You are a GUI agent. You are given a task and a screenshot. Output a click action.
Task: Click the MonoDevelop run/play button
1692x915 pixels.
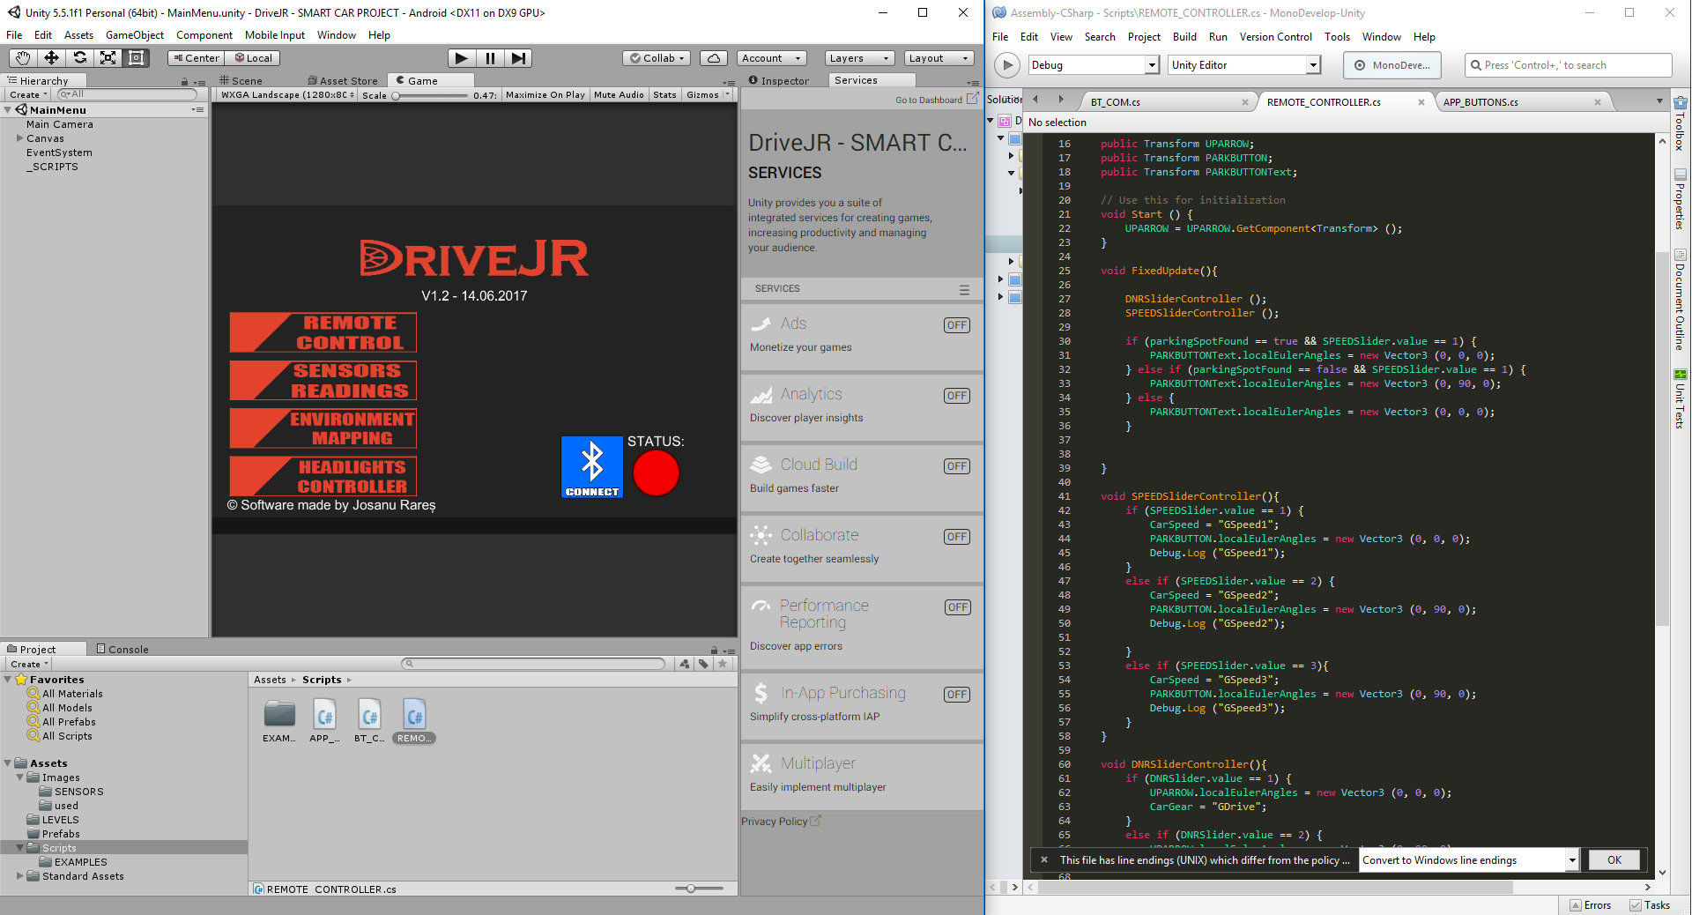pos(1006,65)
